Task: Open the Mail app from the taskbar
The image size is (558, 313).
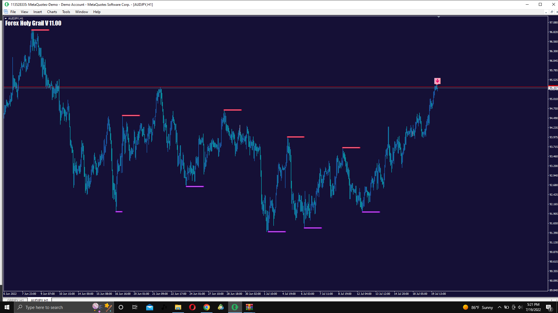Action: pyautogui.click(x=149, y=307)
